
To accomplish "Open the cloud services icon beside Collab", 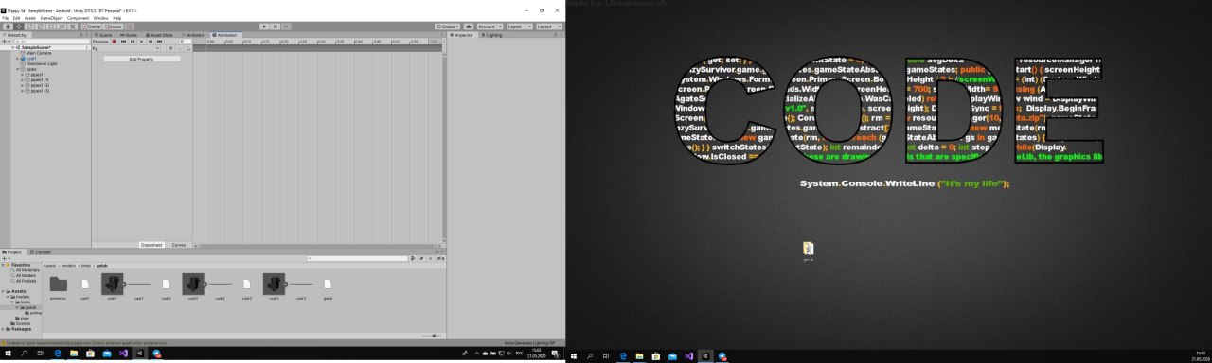I will (468, 26).
